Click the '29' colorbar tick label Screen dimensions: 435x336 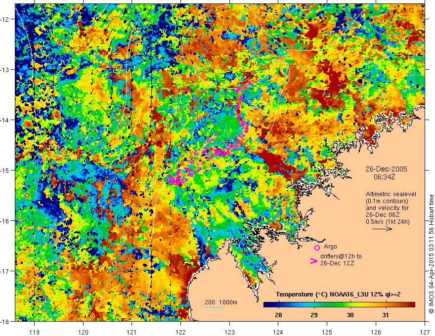314,315
